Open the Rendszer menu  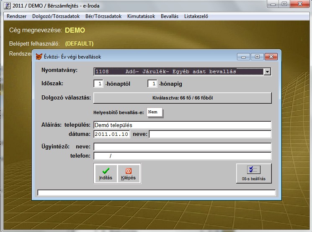click(16, 16)
